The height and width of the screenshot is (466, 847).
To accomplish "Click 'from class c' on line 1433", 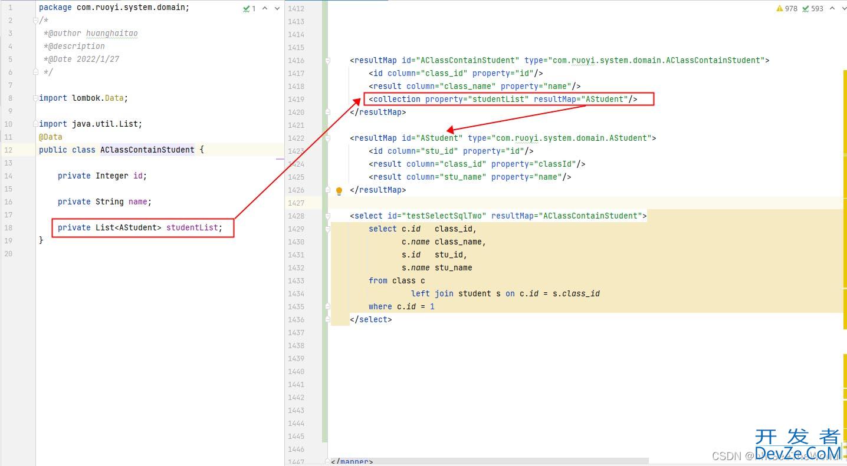I will tap(397, 280).
